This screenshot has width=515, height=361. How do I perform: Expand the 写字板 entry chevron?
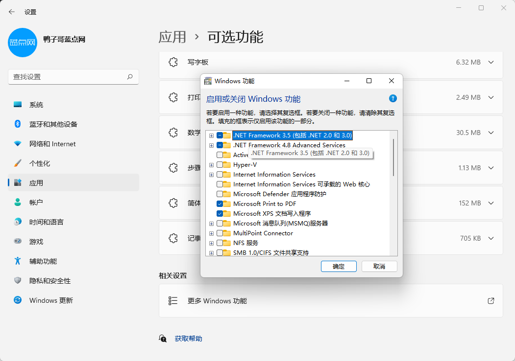point(491,62)
